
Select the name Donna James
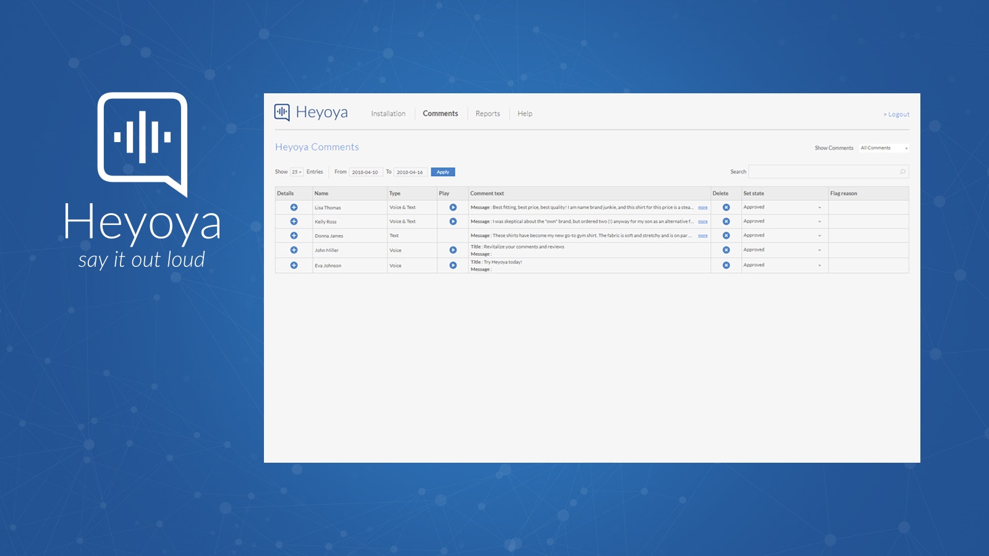(329, 236)
